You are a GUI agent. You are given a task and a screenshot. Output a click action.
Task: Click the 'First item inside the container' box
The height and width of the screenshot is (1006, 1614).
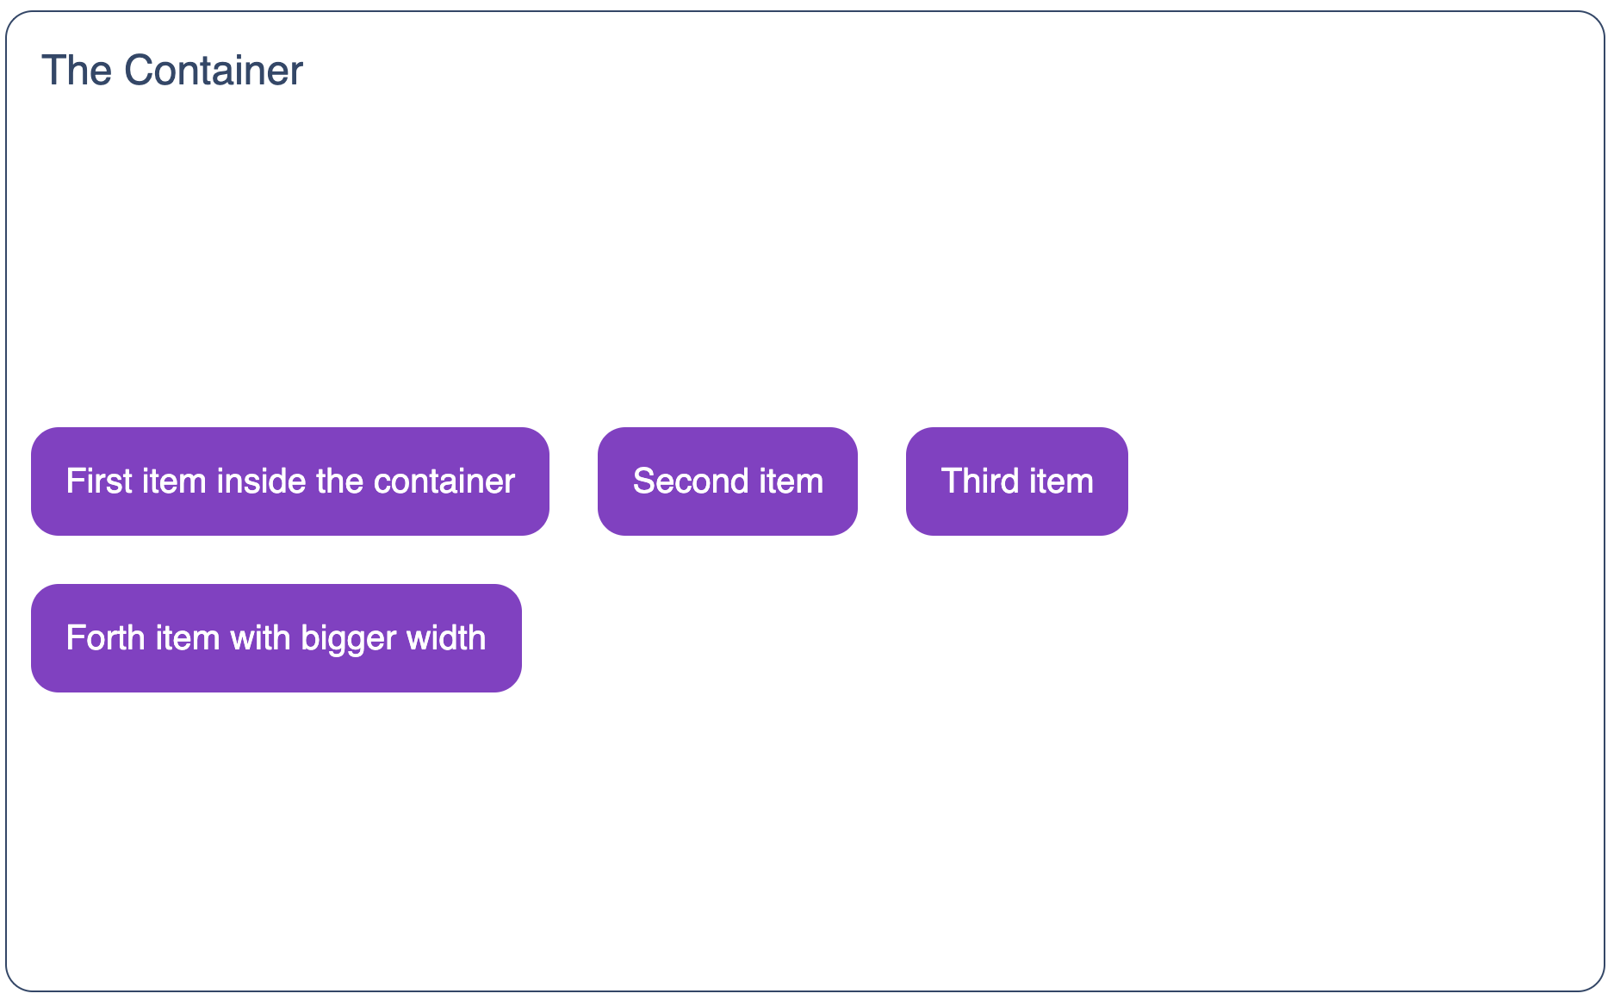pyautogui.click(x=290, y=481)
